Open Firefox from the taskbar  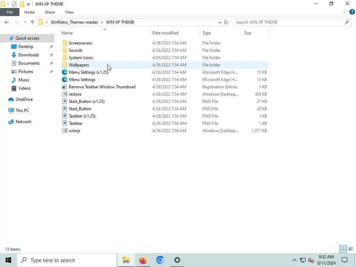click(143, 260)
